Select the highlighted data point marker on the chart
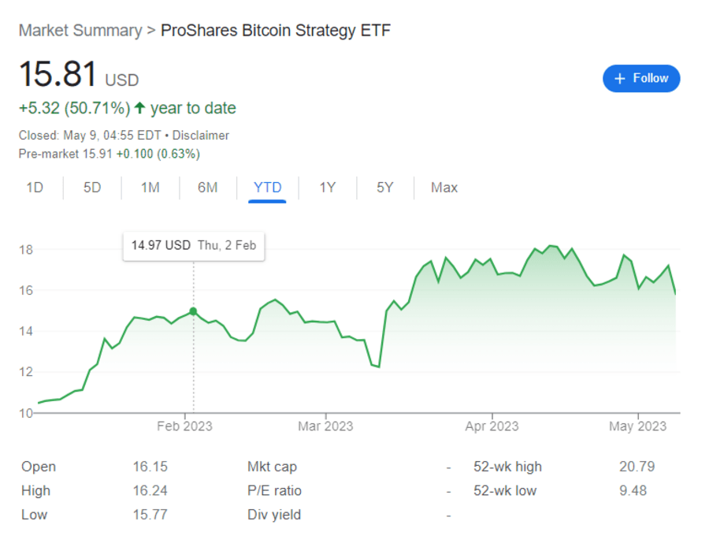 (x=193, y=311)
